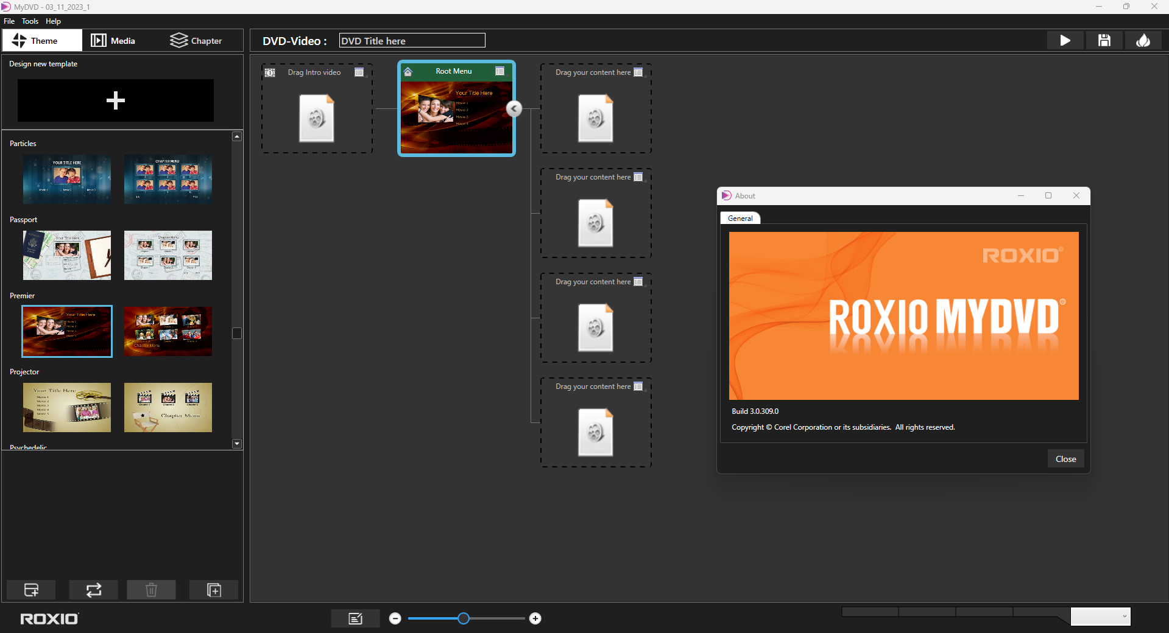This screenshot has width=1169, height=633.
Task: Switch to the Chapter tab
Action: coord(196,41)
